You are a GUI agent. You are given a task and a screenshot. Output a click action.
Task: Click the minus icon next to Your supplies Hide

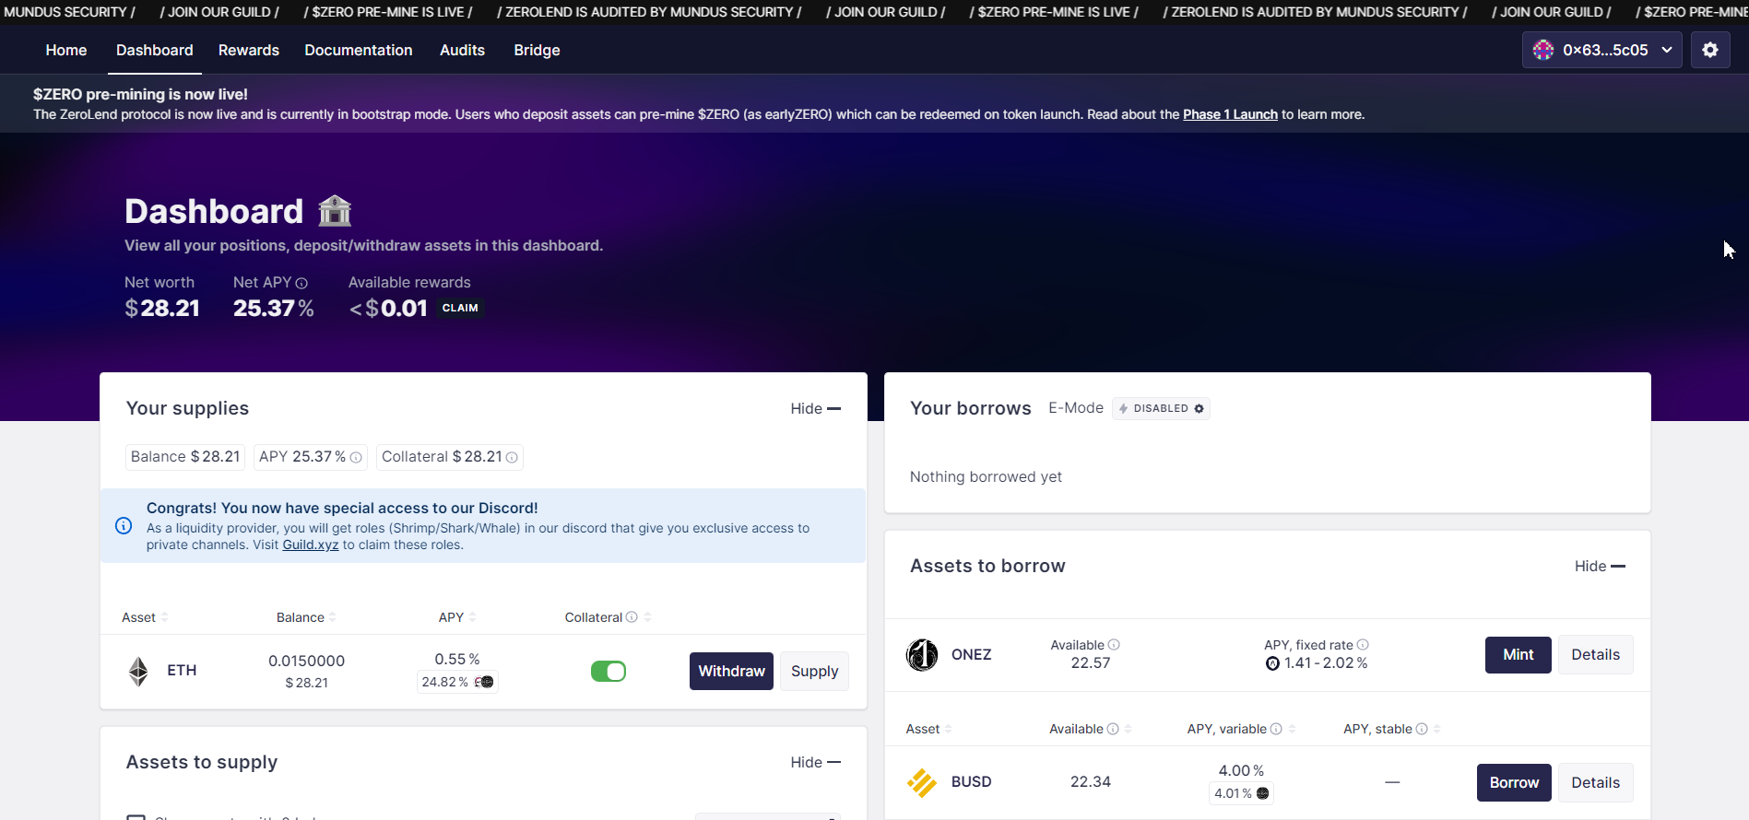[x=834, y=408]
